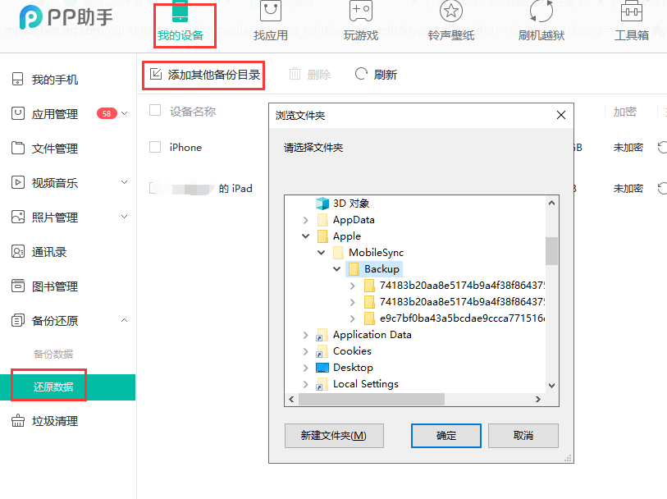Select 还原数据 in the sidebar
Screen dimensions: 667x499
[x=53, y=387]
